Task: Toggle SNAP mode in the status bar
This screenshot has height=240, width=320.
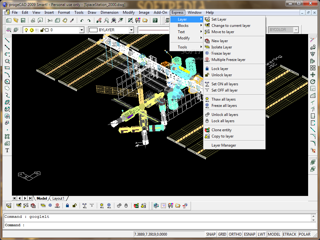Action: pos(211,234)
